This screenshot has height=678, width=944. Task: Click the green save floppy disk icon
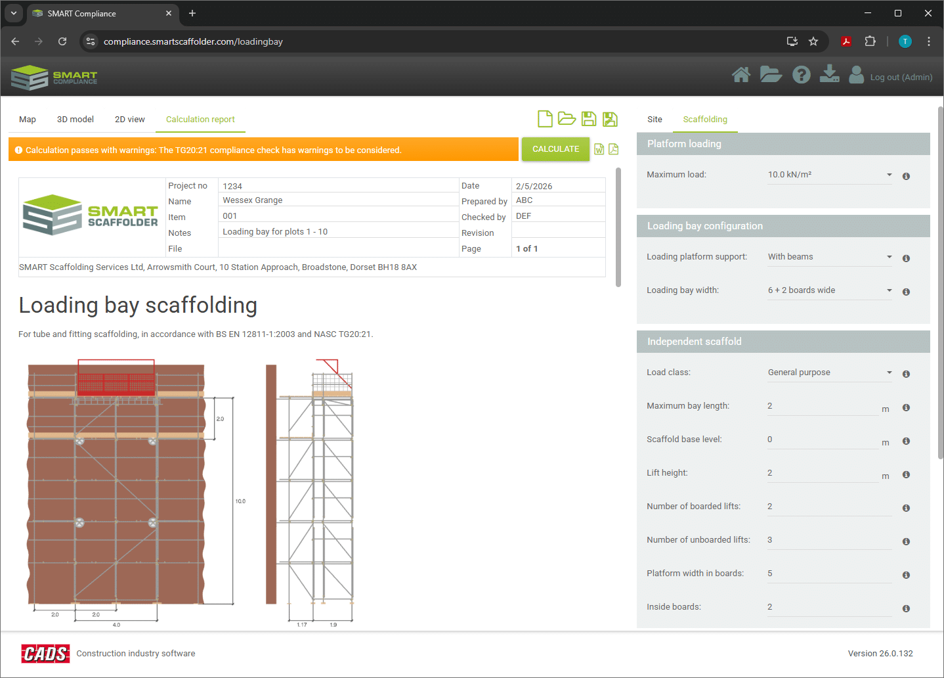[x=589, y=119]
